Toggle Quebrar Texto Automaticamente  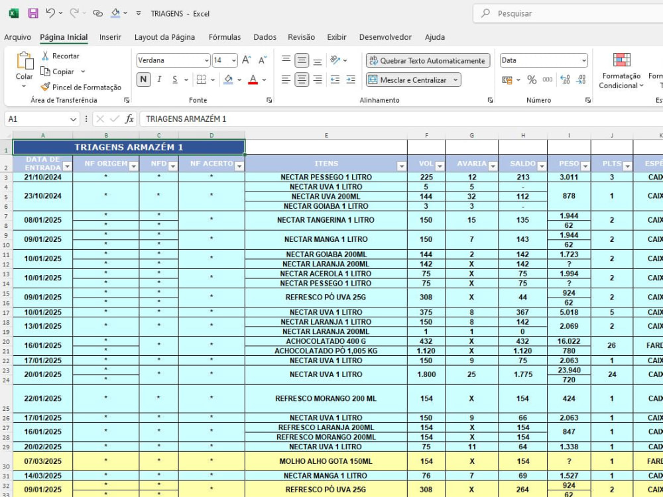click(428, 60)
